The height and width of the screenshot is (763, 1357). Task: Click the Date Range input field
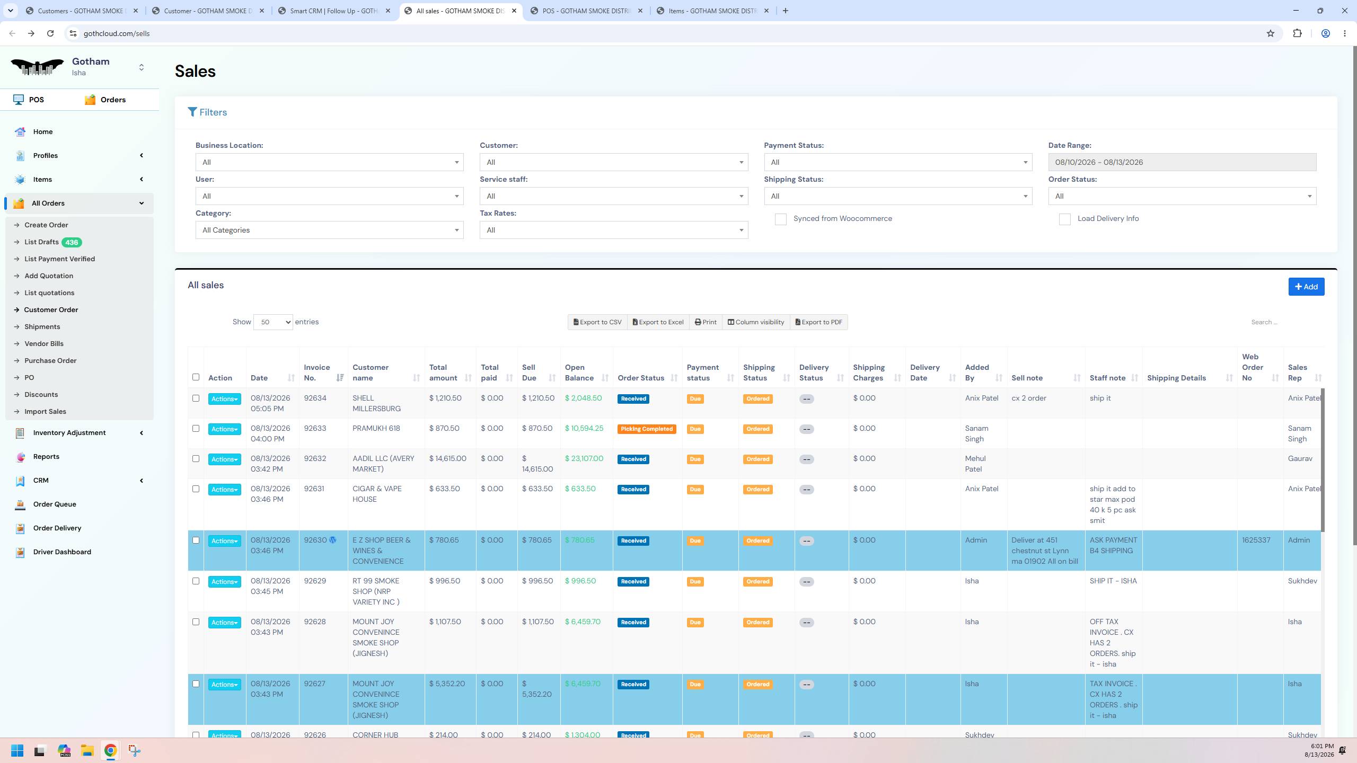[x=1182, y=162]
